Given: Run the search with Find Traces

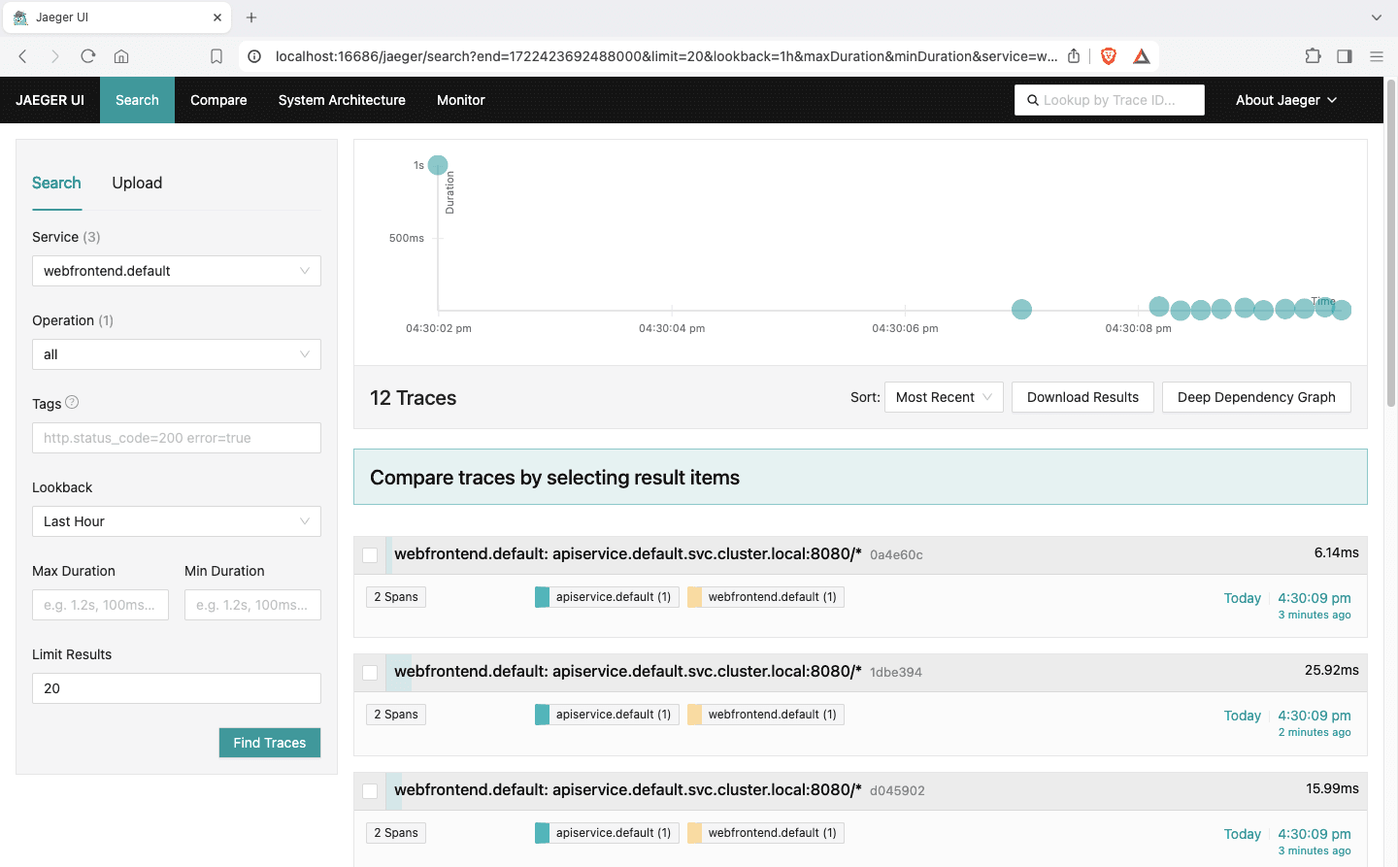Looking at the screenshot, I should 270,743.
